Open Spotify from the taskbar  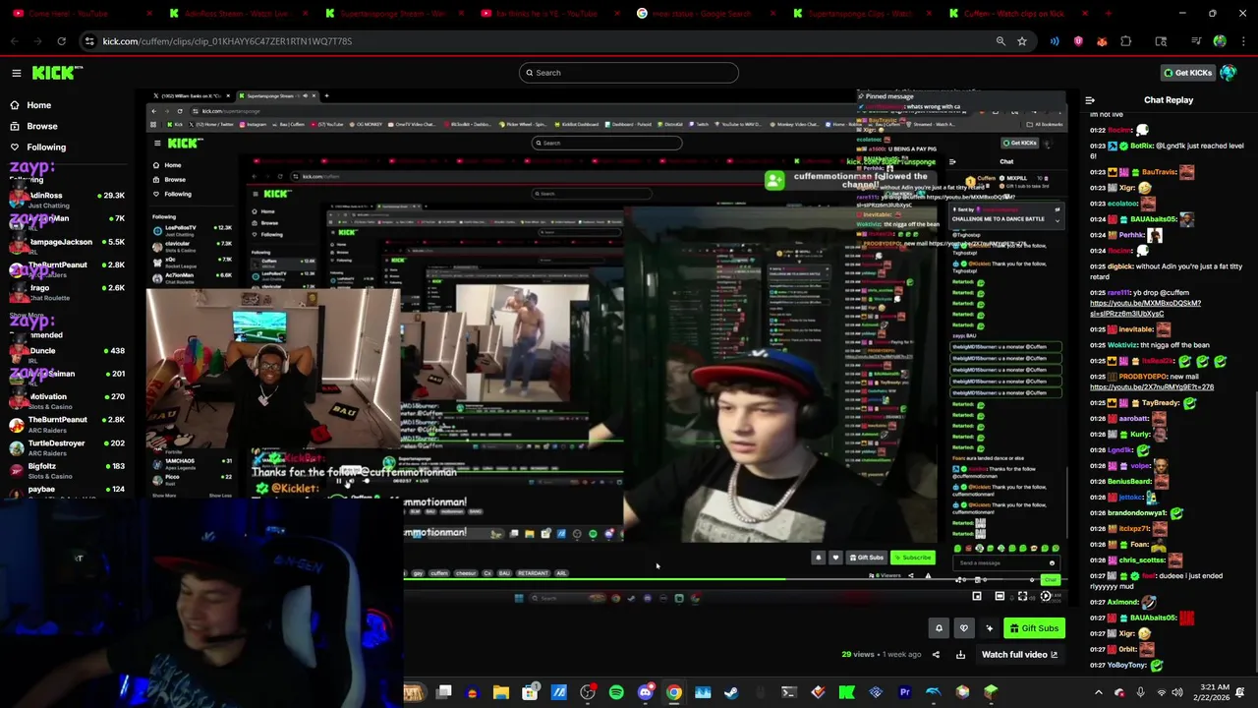616,693
